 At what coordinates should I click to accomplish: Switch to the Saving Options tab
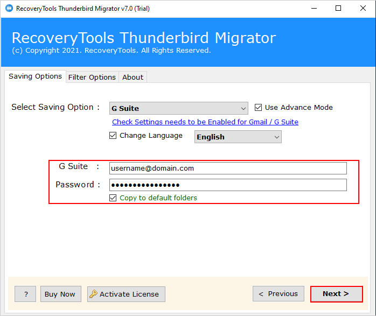click(35, 76)
